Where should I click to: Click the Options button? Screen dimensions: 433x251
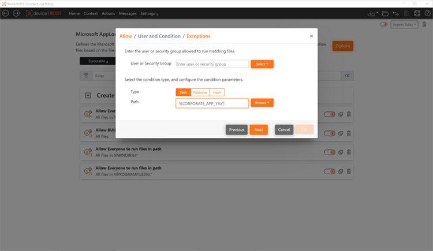click(x=343, y=46)
